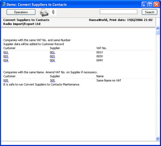Click the 'VAT No.' column header
This screenshot has height=146, width=161.
click(101, 48)
